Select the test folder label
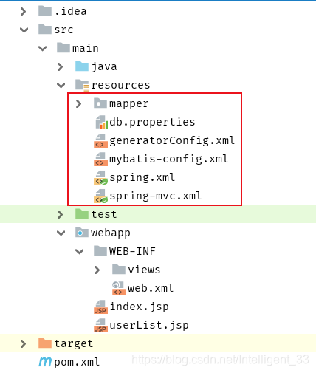Image resolution: width=316 pixels, height=373 pixels. coord(104,214)
